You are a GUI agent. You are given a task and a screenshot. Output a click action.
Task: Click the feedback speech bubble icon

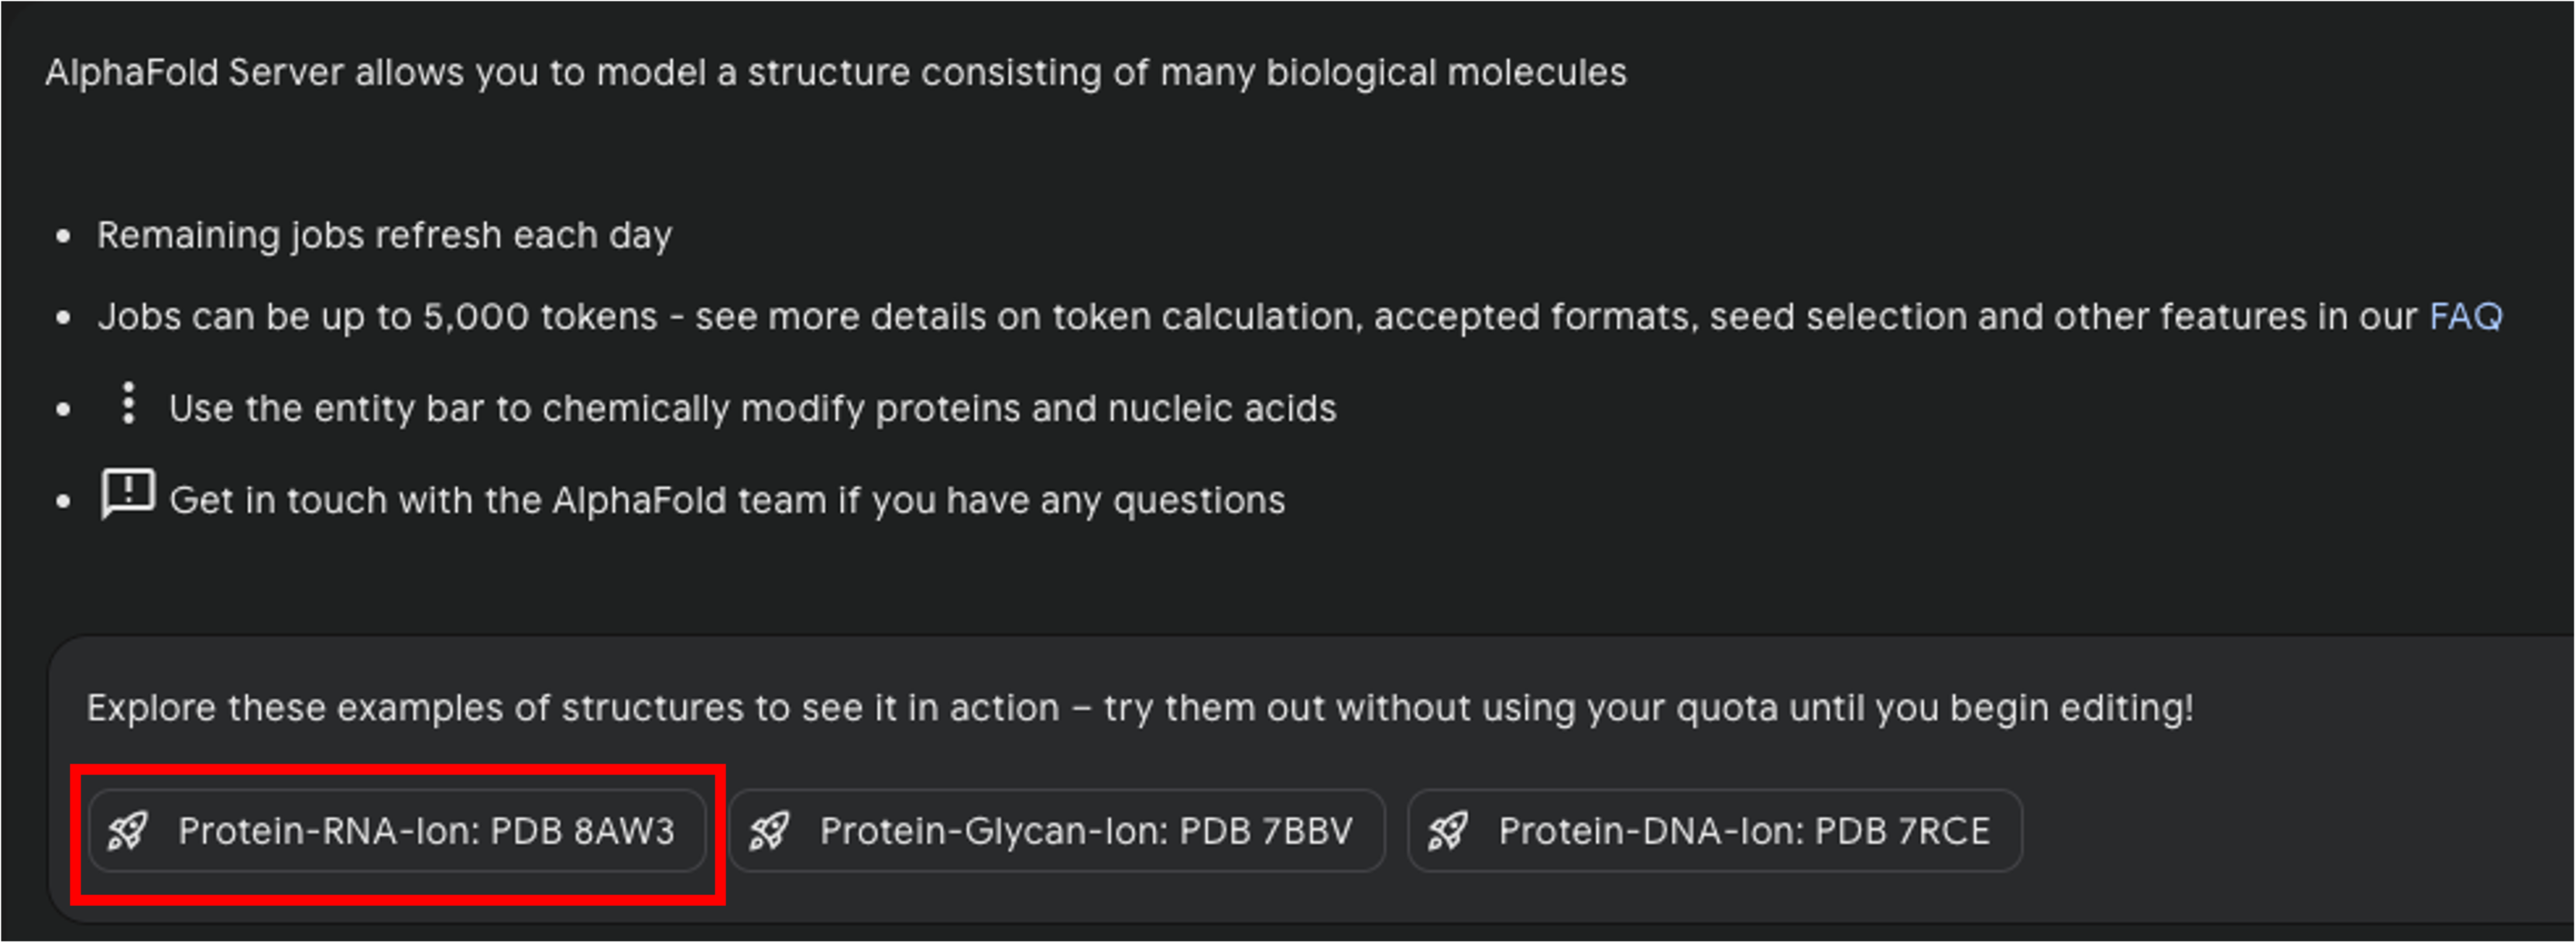click(x=128, y=493)
